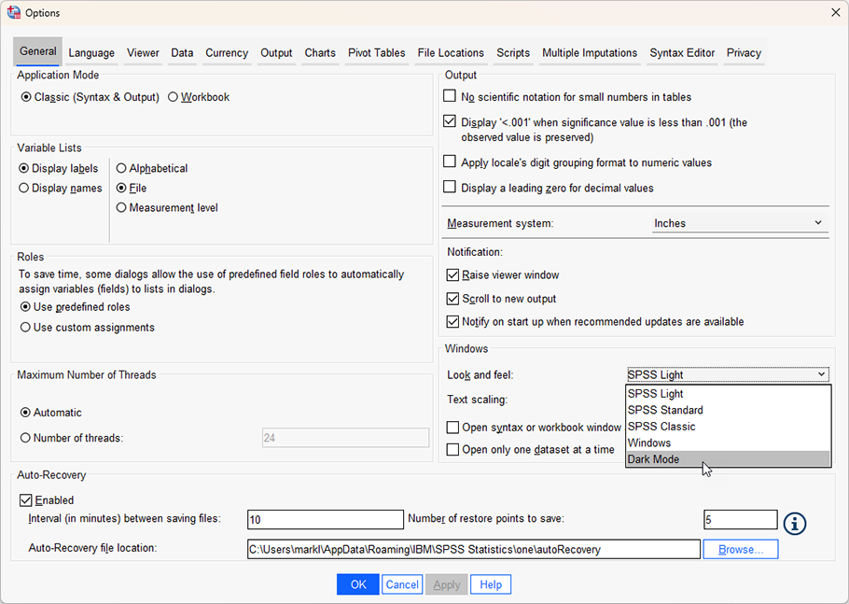The image size is (849, 604).
Task: Select Alphabetical variable list ordering
Action: 122,168
